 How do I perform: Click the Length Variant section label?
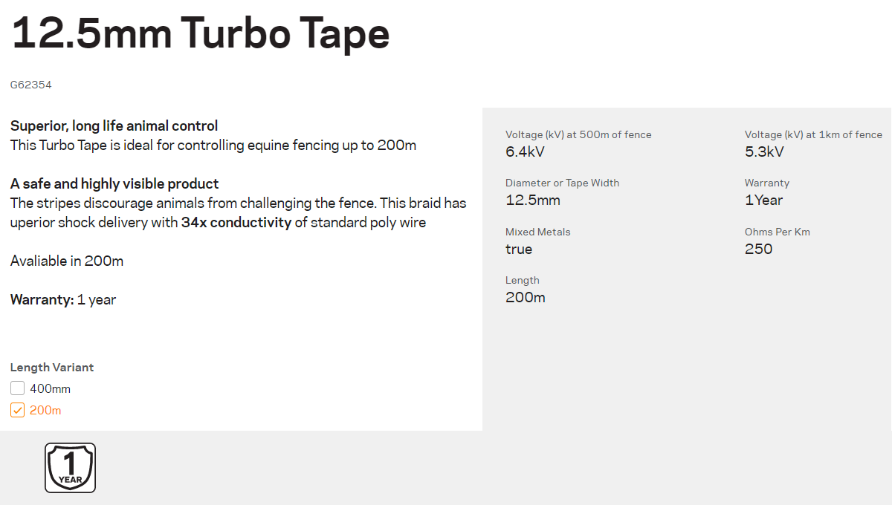click(52, 367)
